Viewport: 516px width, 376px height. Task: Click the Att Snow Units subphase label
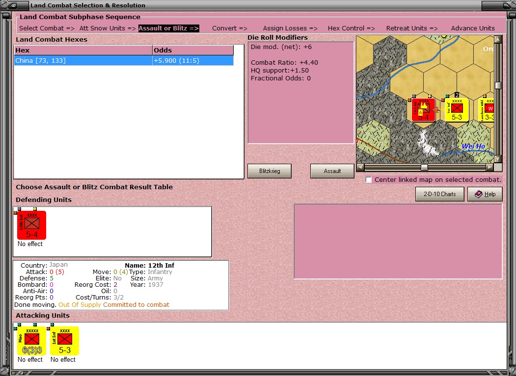pos(108,28)
